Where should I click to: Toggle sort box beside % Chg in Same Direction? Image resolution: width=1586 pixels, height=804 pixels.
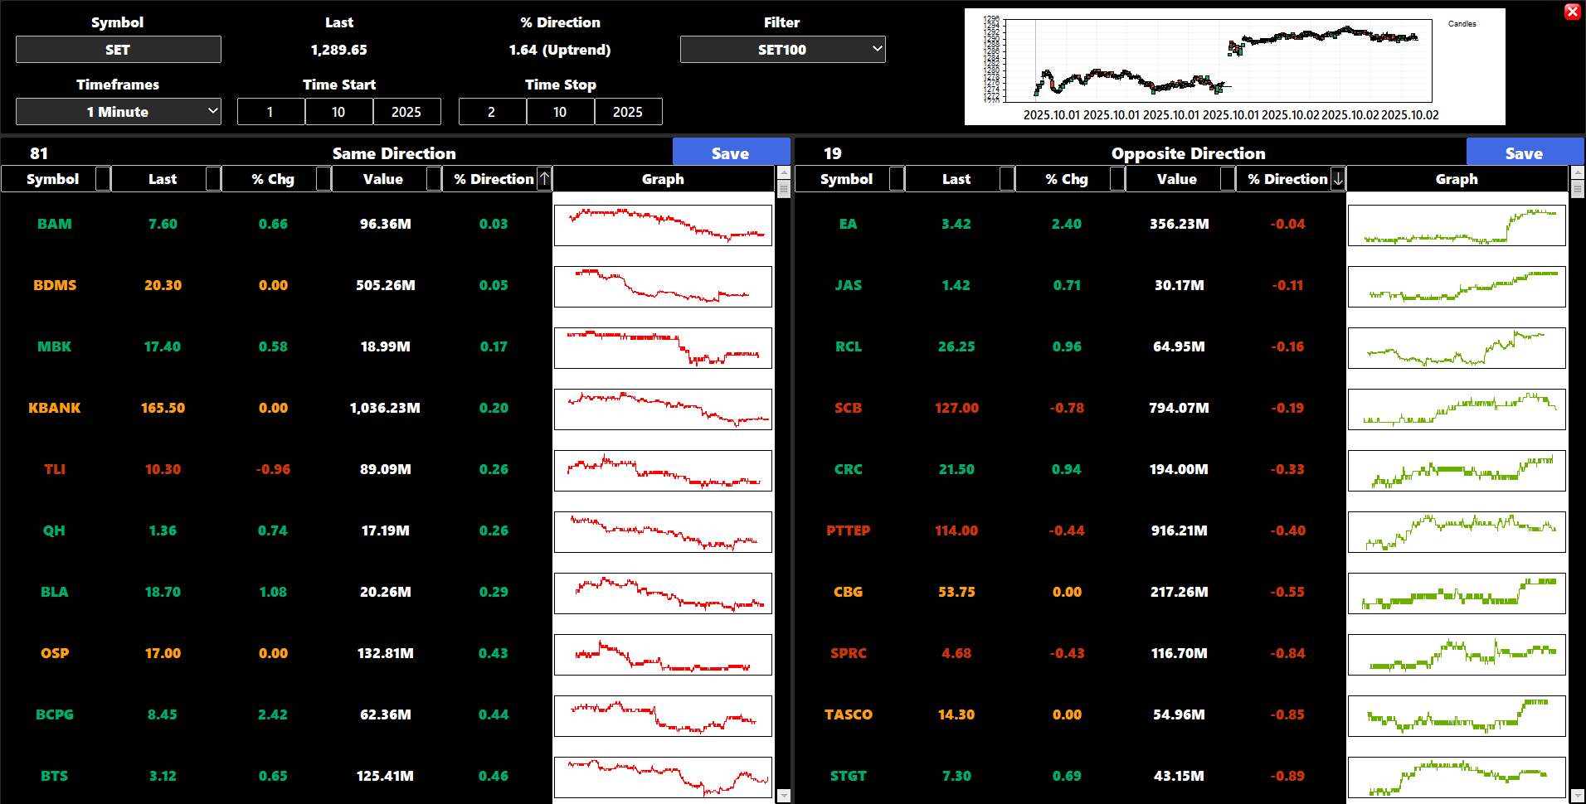324,179
